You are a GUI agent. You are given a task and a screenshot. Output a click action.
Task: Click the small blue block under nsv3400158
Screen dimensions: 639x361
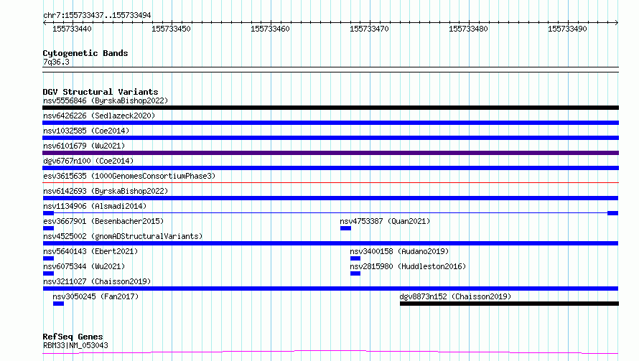coord(355,258)
